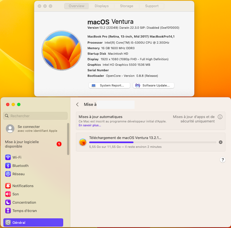Click the Bootloader OpenCore 0.8.8 line
This screenshot has height=228, width=231.
123,76
